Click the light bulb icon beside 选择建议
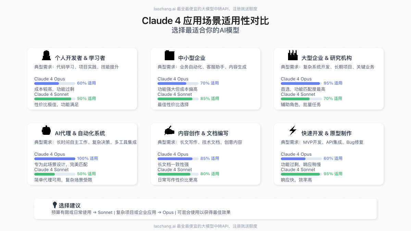 pos(54,205)
